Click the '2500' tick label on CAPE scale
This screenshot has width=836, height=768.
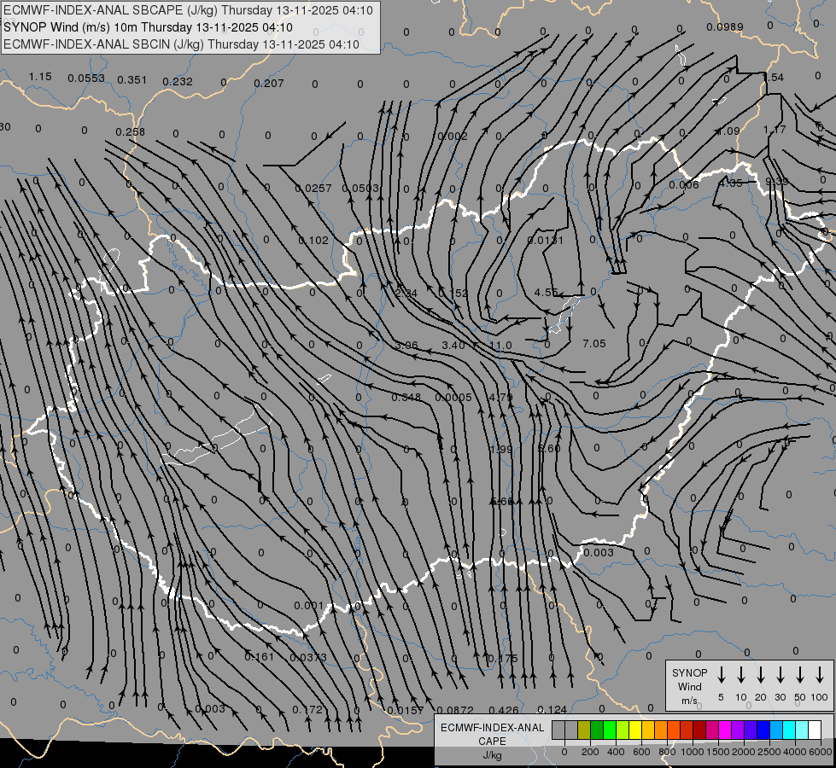point(769,752)
